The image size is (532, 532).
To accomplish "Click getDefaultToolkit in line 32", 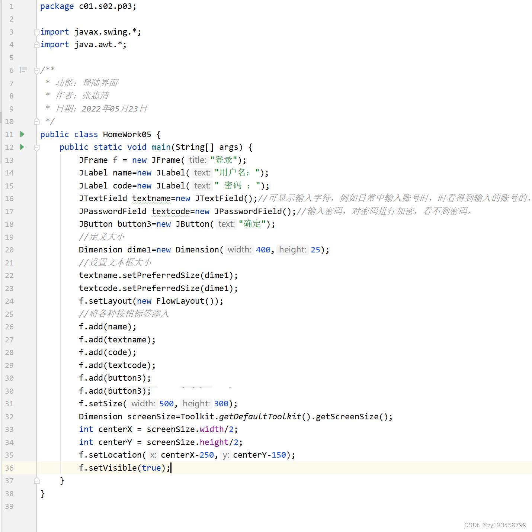I will pyautogui.click(x=260, y=417).
